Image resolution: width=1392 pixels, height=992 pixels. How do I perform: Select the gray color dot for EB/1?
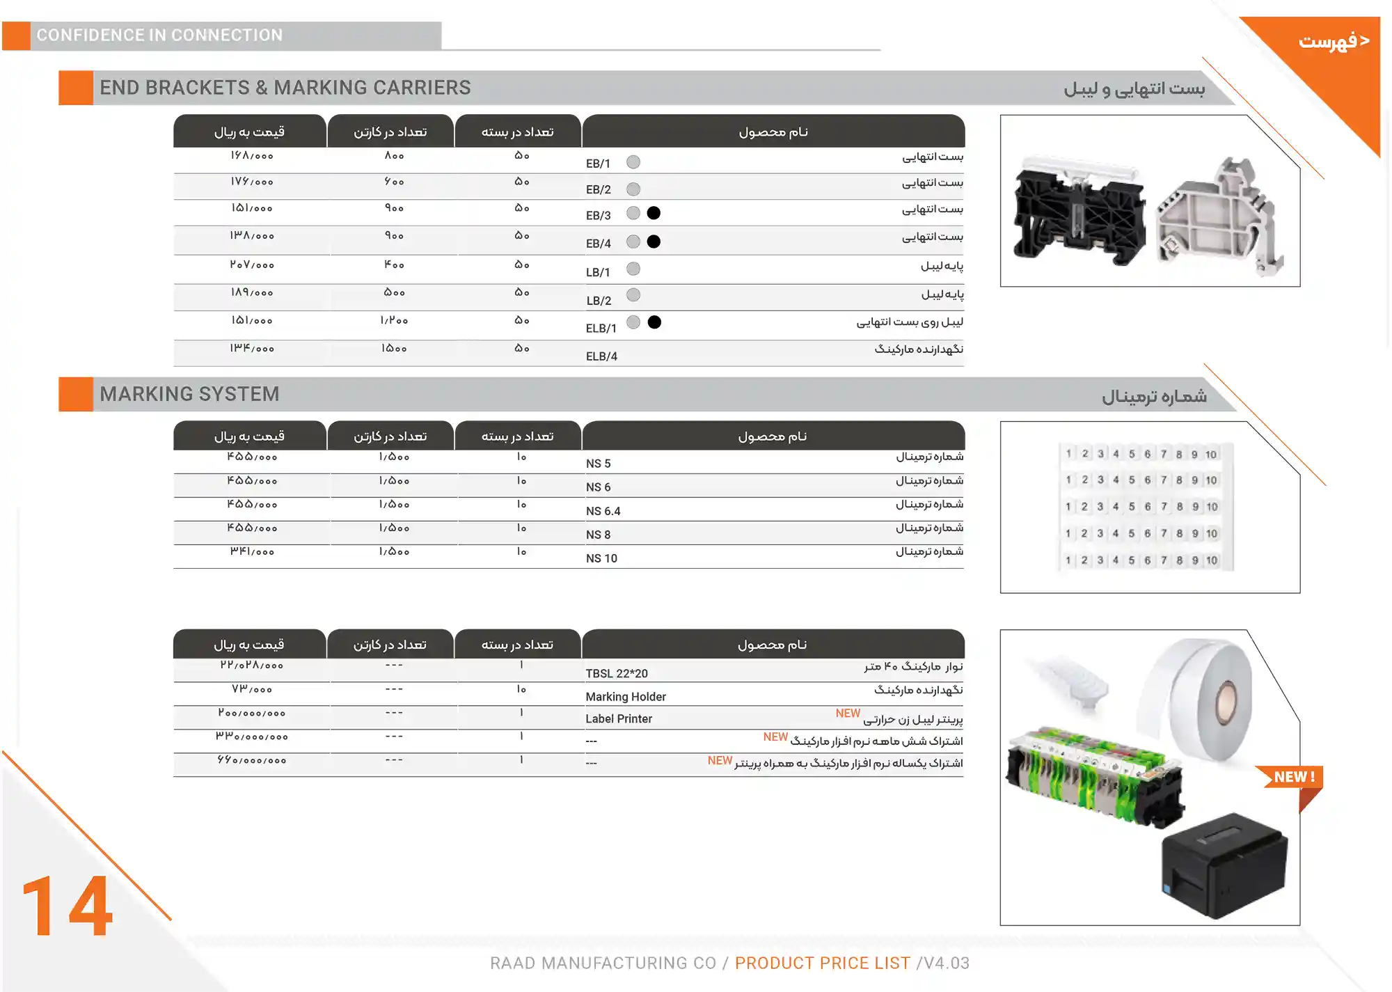click(x=633, y=162)
